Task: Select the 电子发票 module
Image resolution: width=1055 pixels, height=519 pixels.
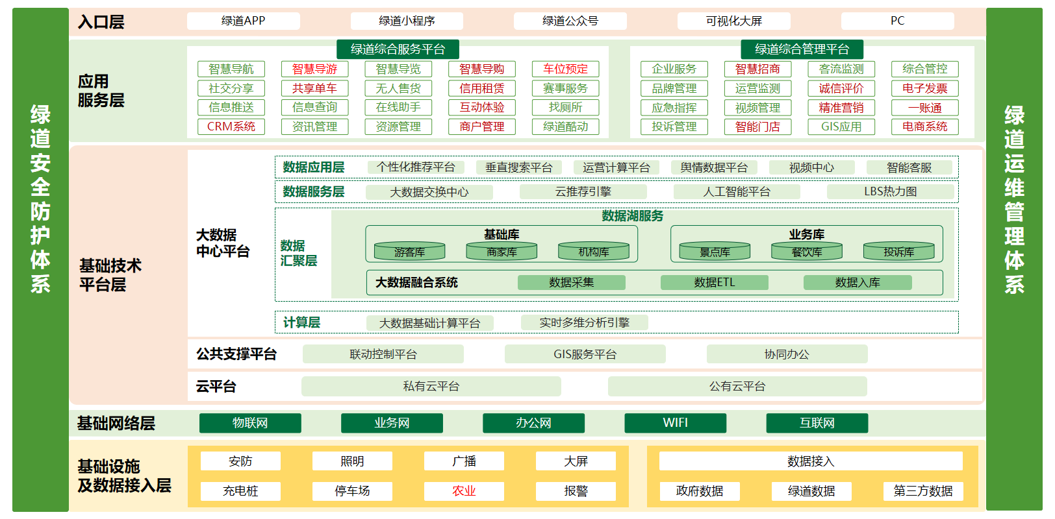Action: point(924,88)
